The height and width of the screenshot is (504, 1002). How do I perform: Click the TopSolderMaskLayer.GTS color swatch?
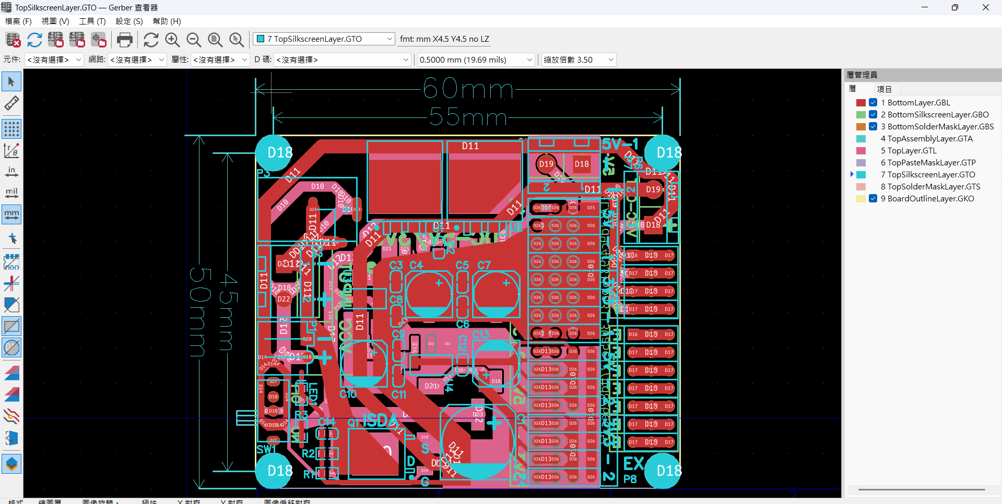click(861, 187)
